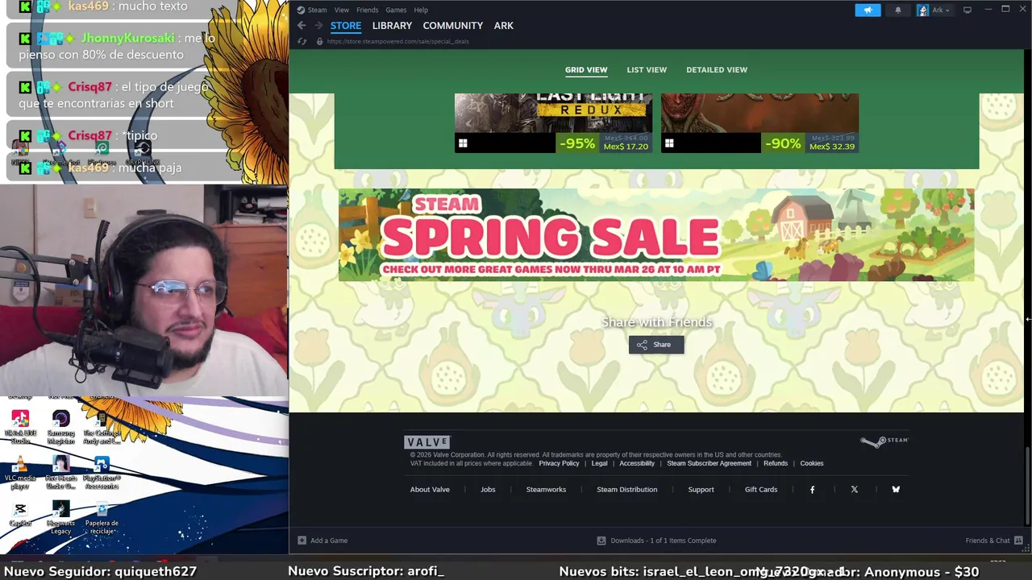The width and height of the screenshot is (1032, 580).
Task: Open Steam's Facebook page icon
Action: pyautogui.click(x=812, y=490)
